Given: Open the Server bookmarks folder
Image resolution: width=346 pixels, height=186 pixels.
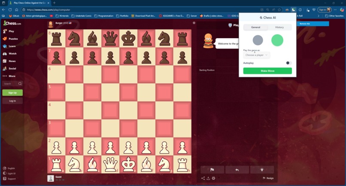Looking at the screenshot, I should [x=192, y=16].
